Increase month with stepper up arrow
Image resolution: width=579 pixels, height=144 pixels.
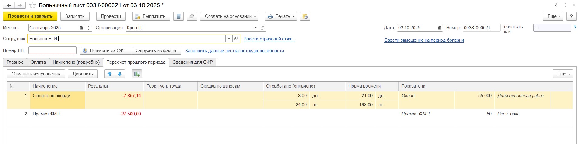[x=89, y=26]
